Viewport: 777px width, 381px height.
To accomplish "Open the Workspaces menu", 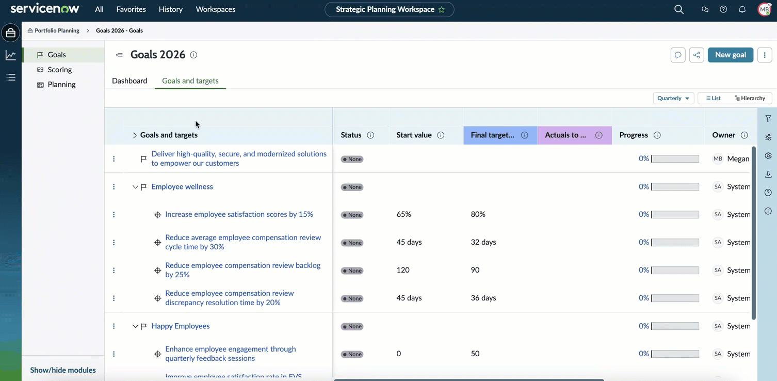I will (x=216, y=9).
